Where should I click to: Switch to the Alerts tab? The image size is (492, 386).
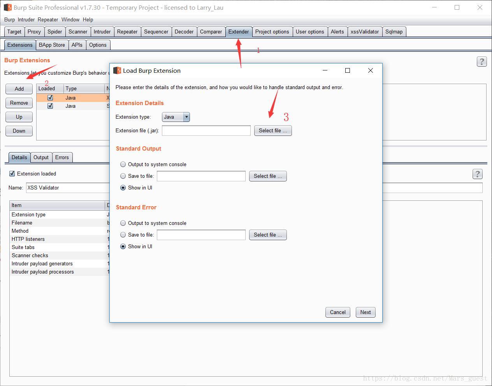(337, 32)
